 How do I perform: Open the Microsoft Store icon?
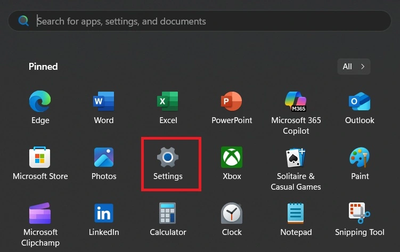pos(40,158)
